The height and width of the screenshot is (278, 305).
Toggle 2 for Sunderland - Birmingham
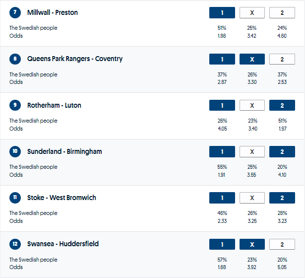[x=282, y=152]
